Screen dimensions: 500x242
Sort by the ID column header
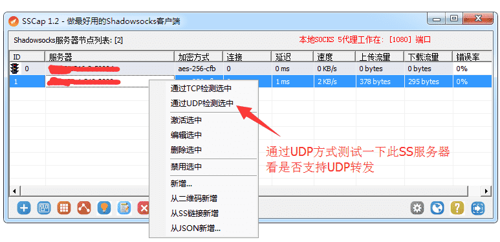[27, 57]
